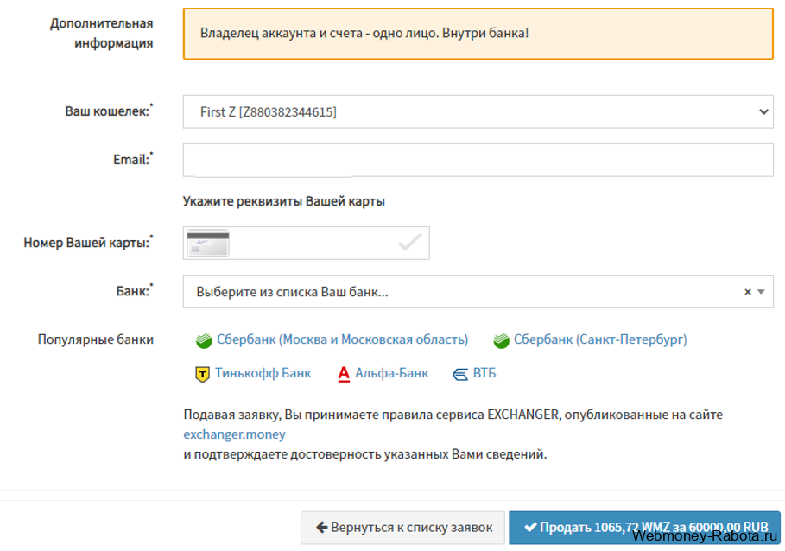Image resolution: width=785 pixels, height=551 pixels.
Task: Click the Tinkoff yellow shield icon
Action: (202, 374)
